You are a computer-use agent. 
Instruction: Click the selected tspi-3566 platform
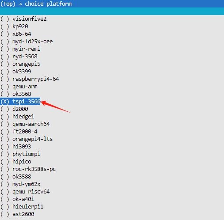(x=20, y=102)
